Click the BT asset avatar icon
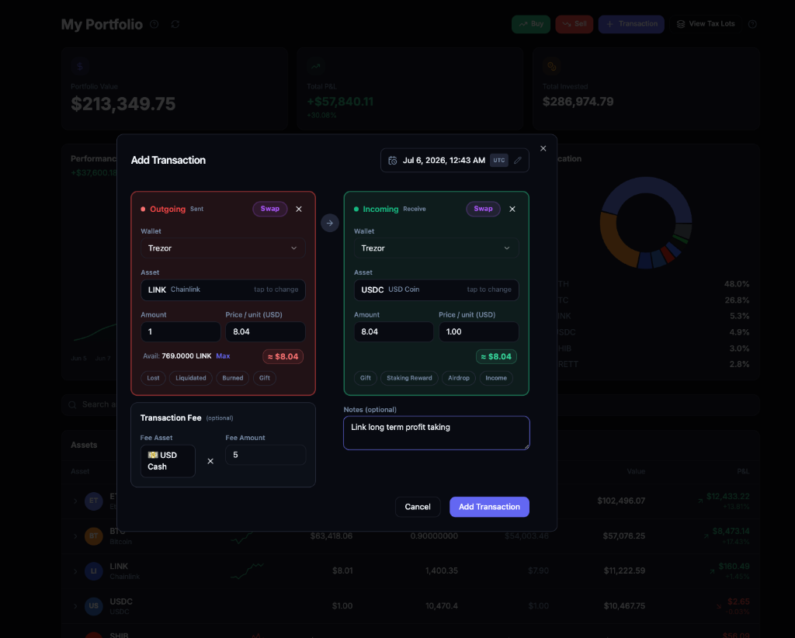795x638 pixels. click(94, 536)
